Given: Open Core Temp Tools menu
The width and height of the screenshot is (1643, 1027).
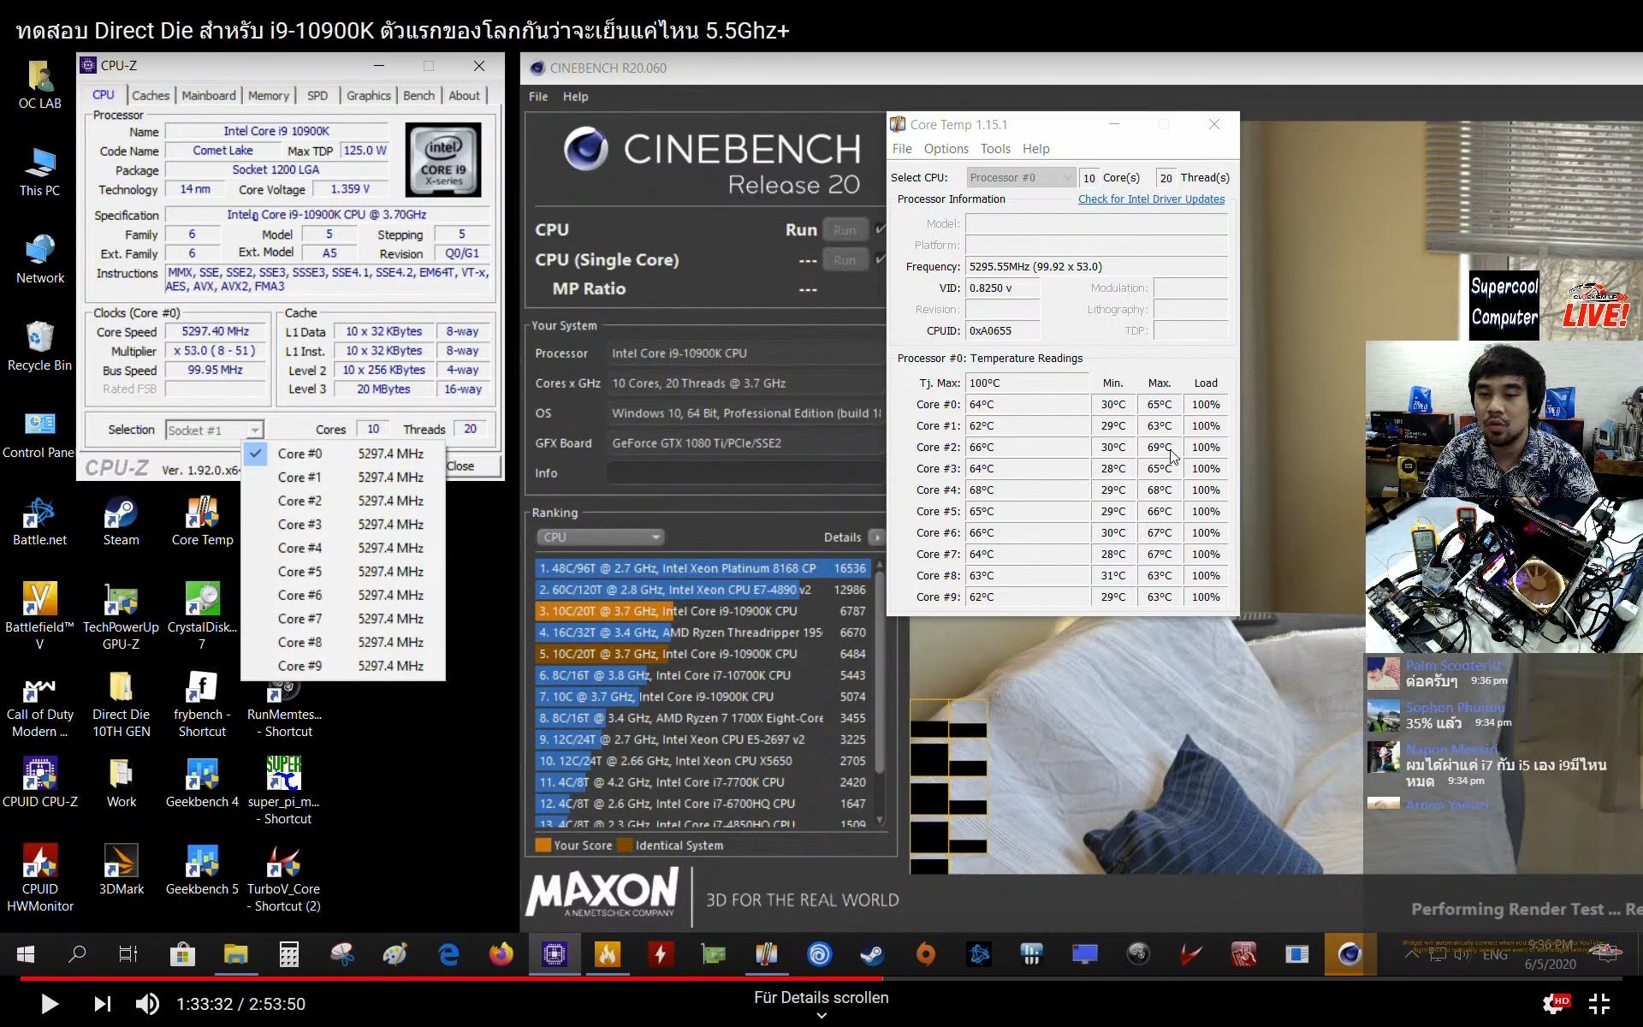Looking at the screenshot, I should tap(995, 149).
